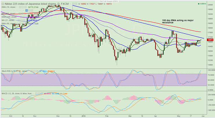Expand EMA (10, close) dropdown arrow
This screenshot has height=118, width=215.
[x=17, y=7]
